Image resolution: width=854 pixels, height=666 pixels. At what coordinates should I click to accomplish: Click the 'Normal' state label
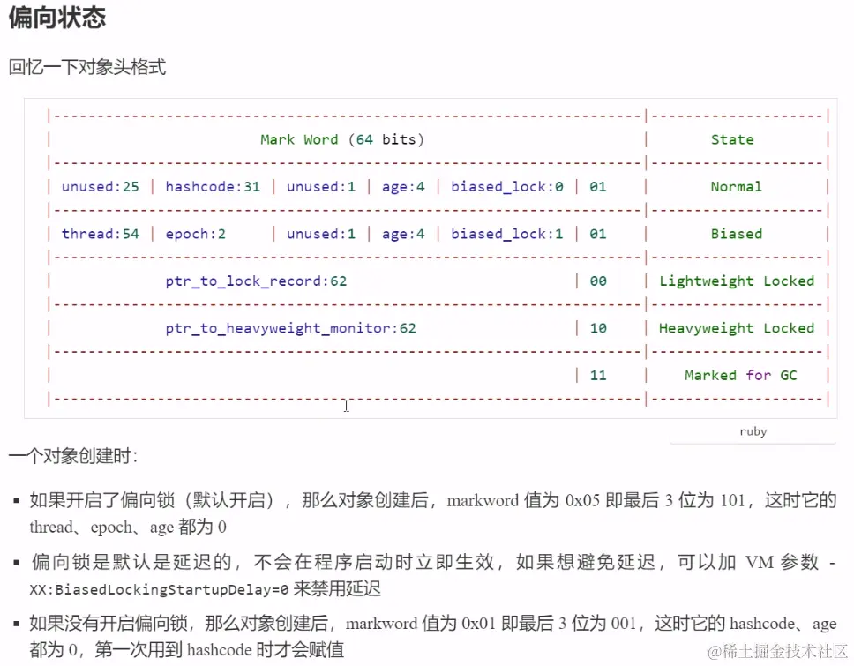pyautogui.click(x=736, y=187)
